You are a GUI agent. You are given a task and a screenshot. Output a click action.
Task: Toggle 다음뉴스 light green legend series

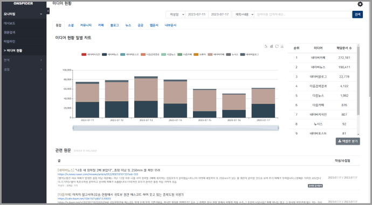click(x=168, y=54)
